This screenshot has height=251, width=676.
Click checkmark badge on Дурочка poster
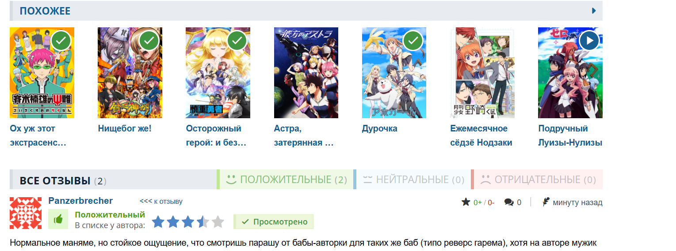coord(413,41)
